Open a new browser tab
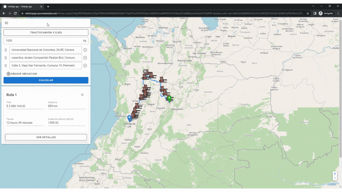342x192 pixels. tap(48, 7)
